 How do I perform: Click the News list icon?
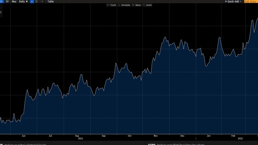[x=133, y=5]
